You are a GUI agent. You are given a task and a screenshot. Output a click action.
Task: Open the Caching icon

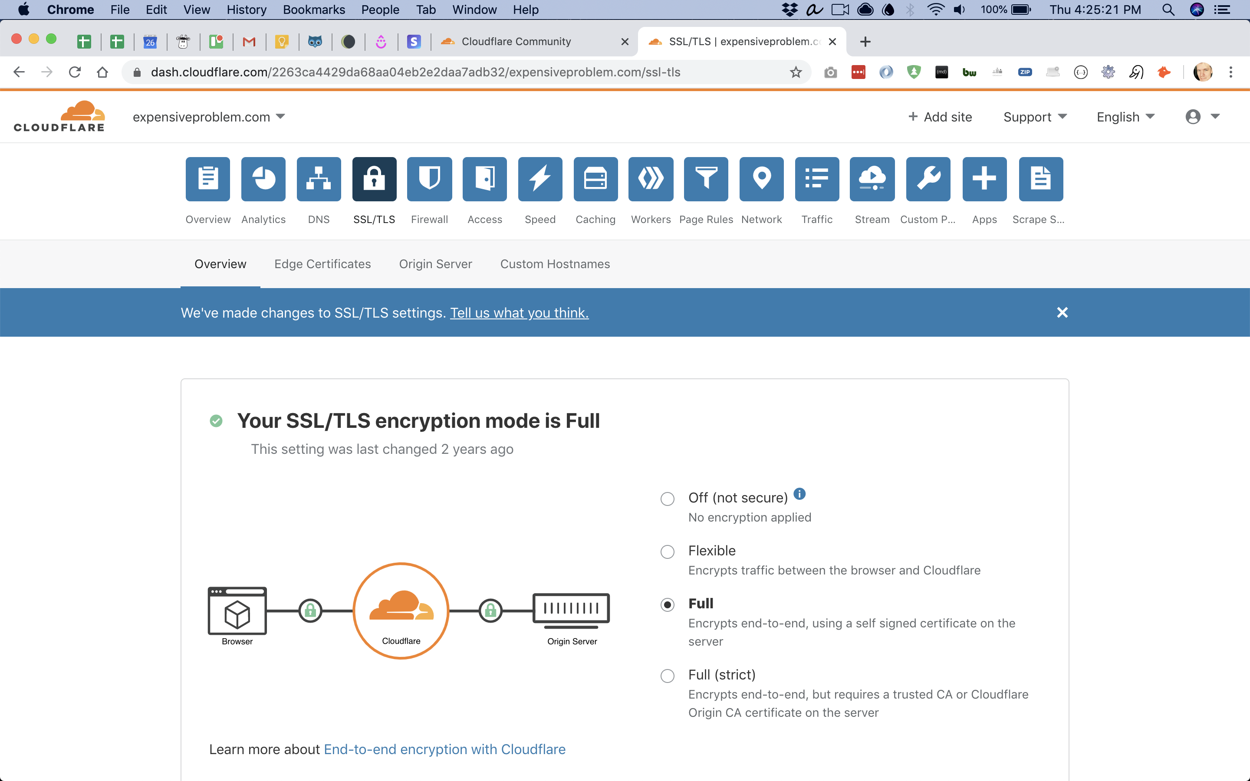point(595,179)
